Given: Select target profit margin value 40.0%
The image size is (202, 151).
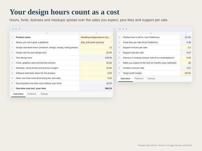Looking at the screenshot, I should [186, 73].
